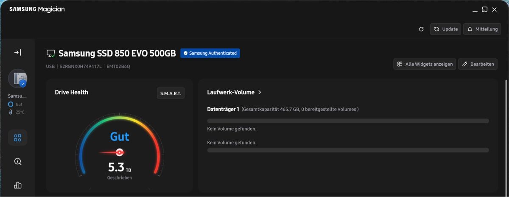Click the USB interface label
The width and height of the screenshot is (509, 197).
coord(50,66)
